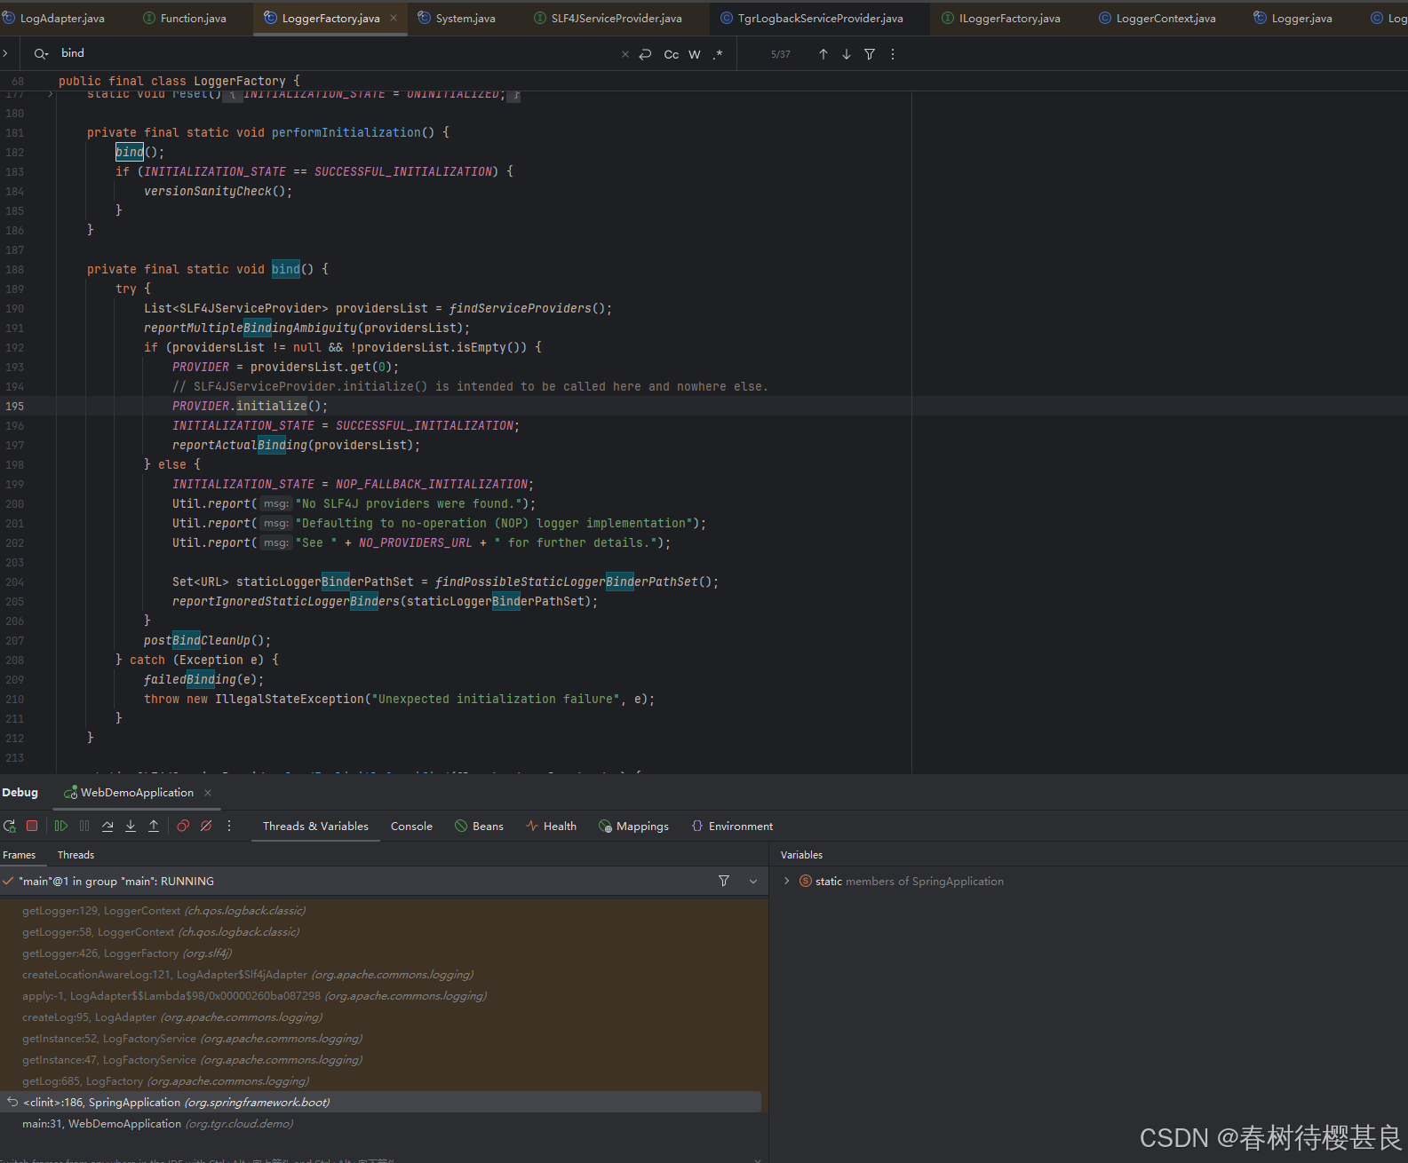The width and height of the screenshot is (1408, 1163).
Task: Toggle whole words search option
Action: (695, 54)
